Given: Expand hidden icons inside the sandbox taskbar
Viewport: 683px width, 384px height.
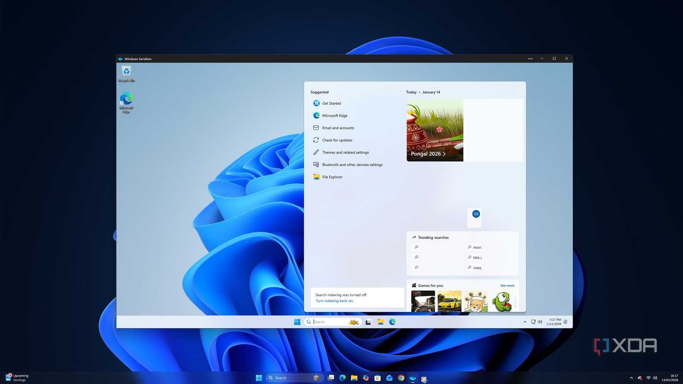Looking at the screenshot, I should 524,322.
